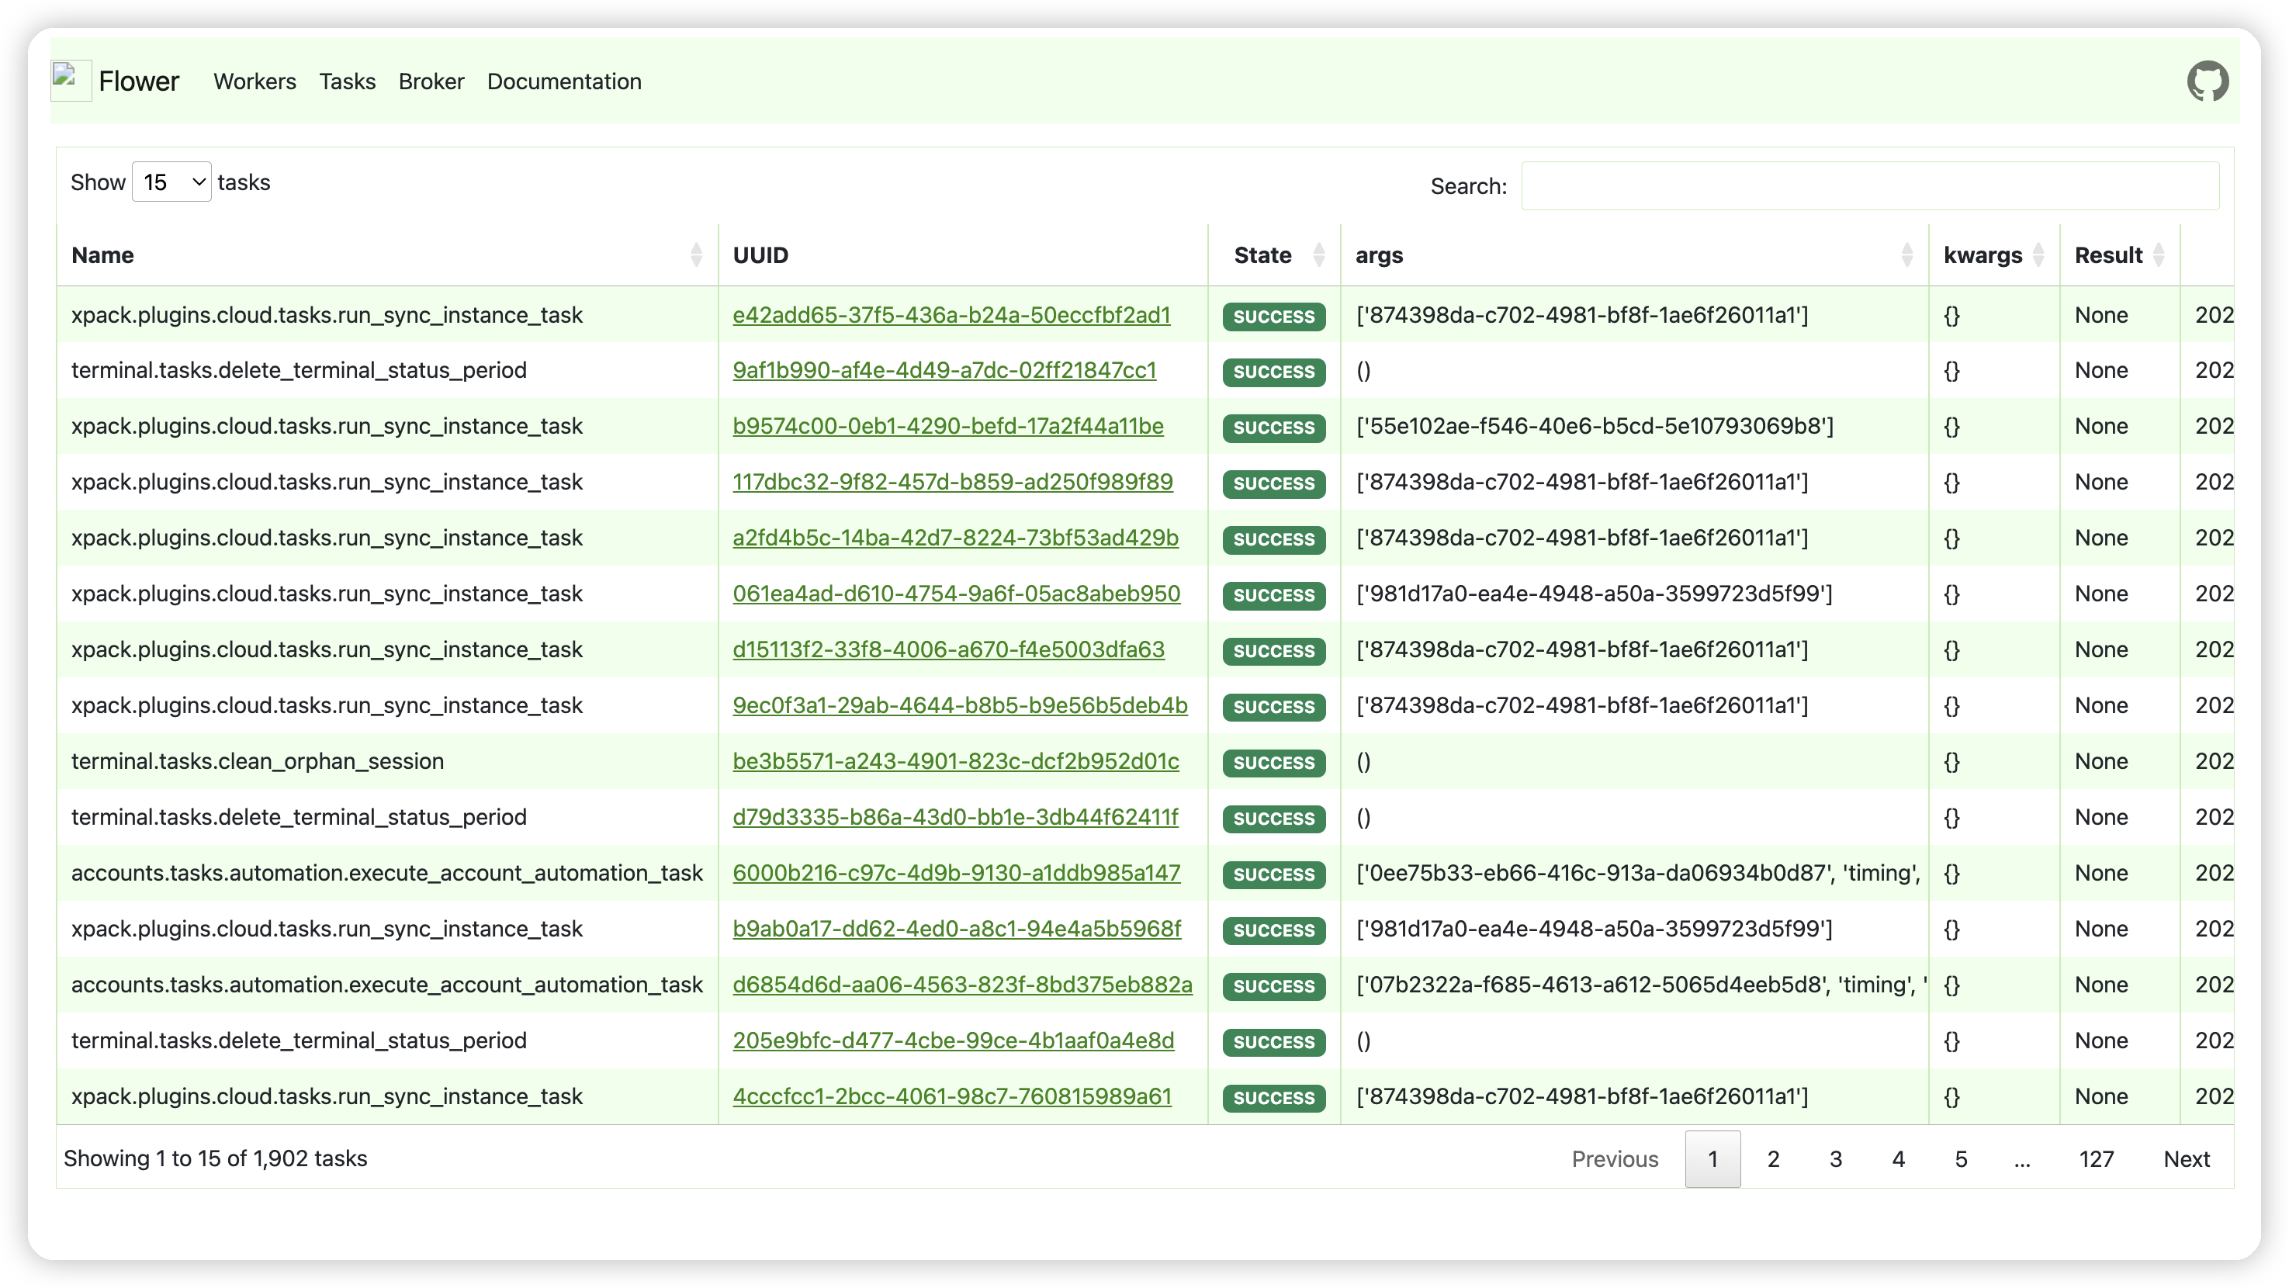Open the Broker page
Screen dimensions: 2289x1288
tap(431, 81)
